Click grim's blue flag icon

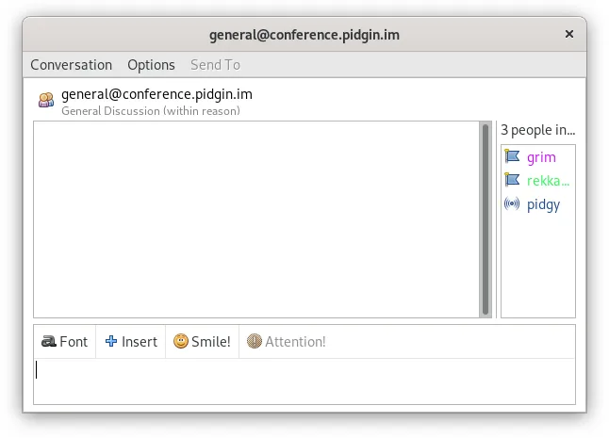click(x=512, y=156)
